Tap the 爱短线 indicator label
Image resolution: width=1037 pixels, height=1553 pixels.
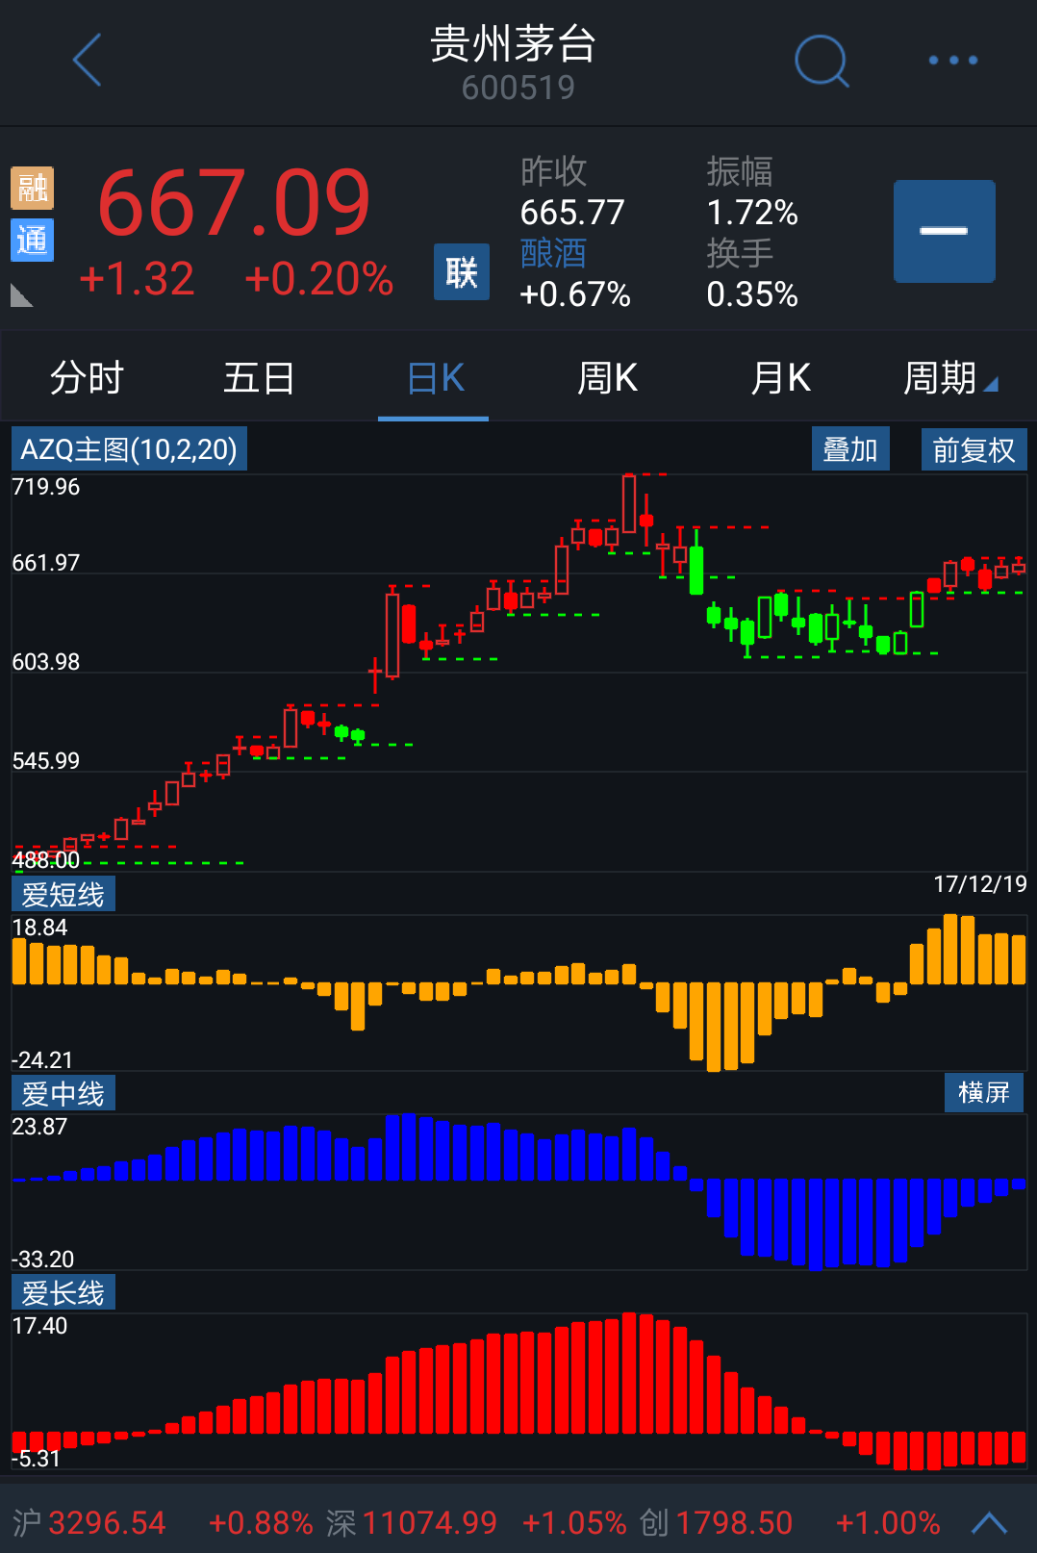tap(63, 894)
